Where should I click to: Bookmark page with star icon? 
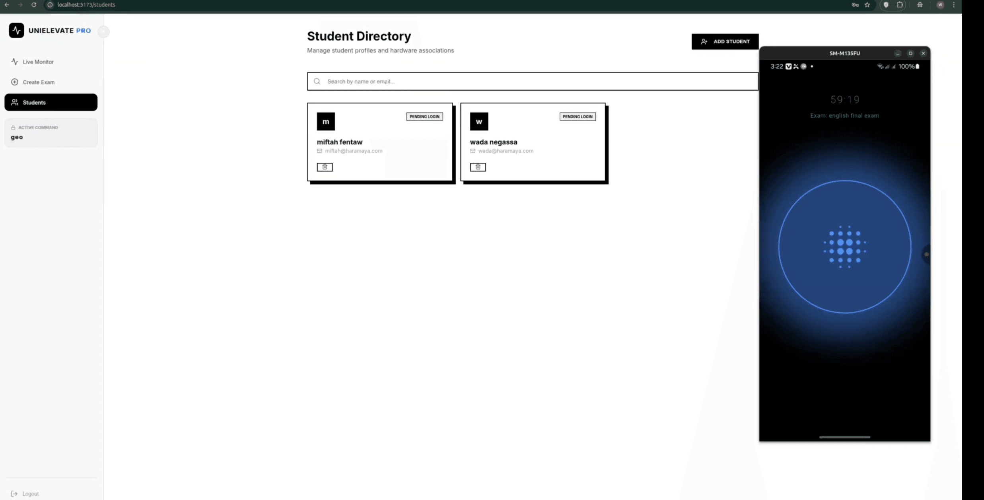click(x=867, y=5)
